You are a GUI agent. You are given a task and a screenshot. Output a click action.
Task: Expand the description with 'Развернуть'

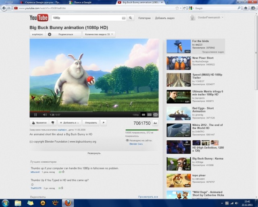pos(94,153)
